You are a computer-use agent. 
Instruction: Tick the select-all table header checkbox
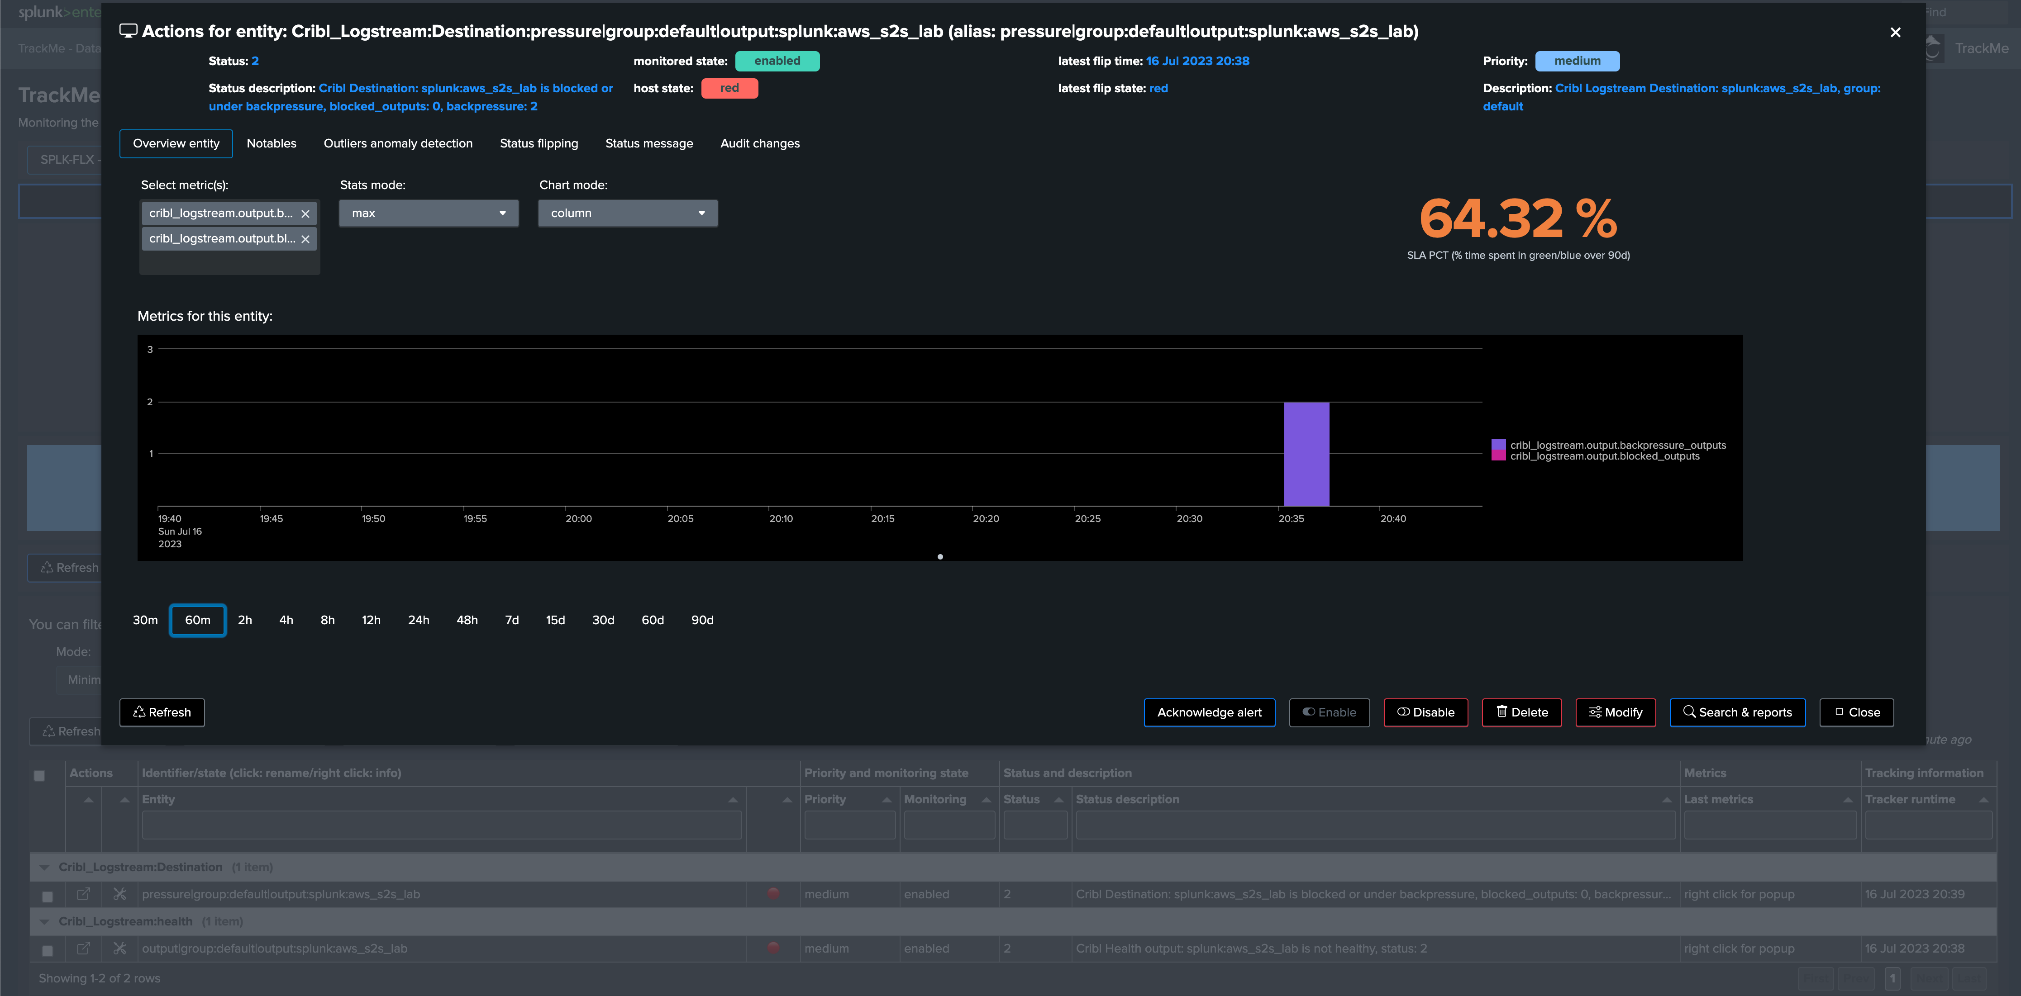pyautogui.click(x=39, y=775)
